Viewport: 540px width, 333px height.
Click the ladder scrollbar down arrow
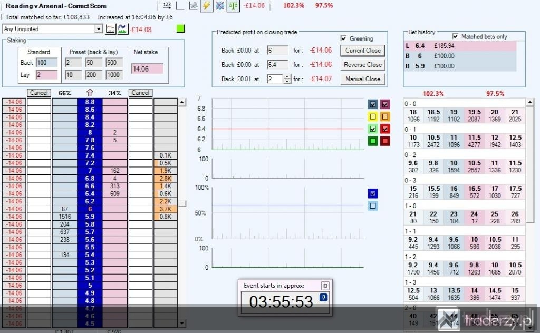pos(182,324)
